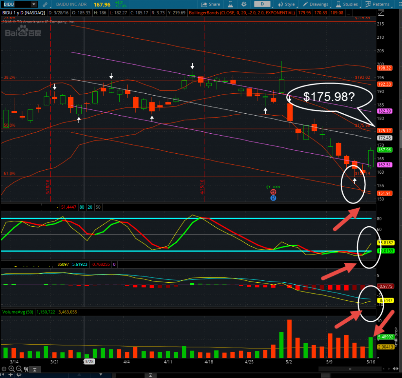Select the D daily timeframe button
402x378 pixels.
point(262,4)
